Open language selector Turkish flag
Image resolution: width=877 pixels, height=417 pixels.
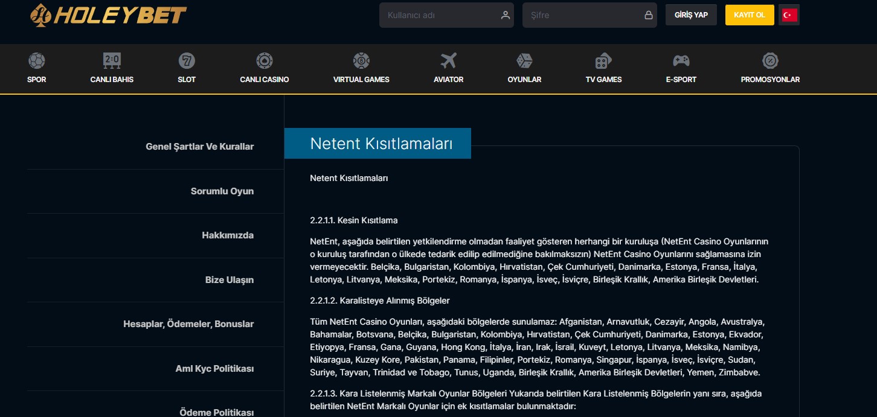click(x=789, y=15)
